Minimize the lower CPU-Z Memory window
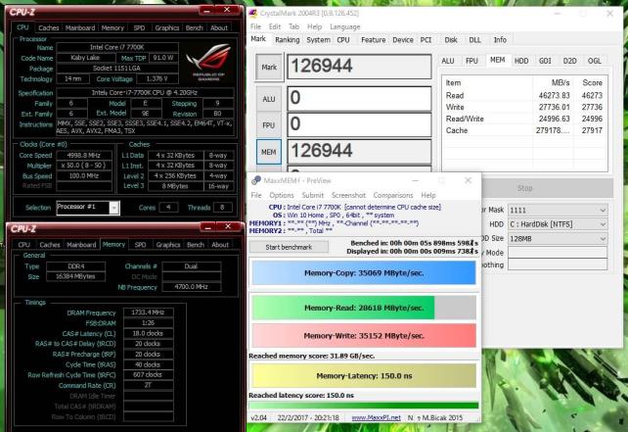This screenshot has height=432, width=628. [x=207, y=228]
